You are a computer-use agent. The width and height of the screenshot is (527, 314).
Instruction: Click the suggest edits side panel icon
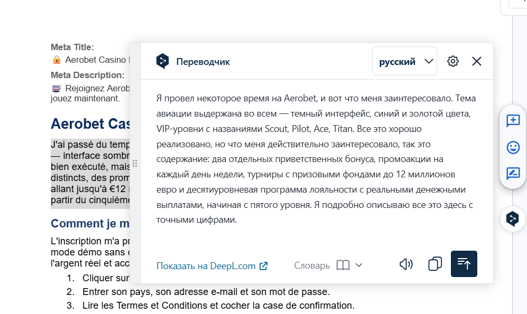pos(513,174)
